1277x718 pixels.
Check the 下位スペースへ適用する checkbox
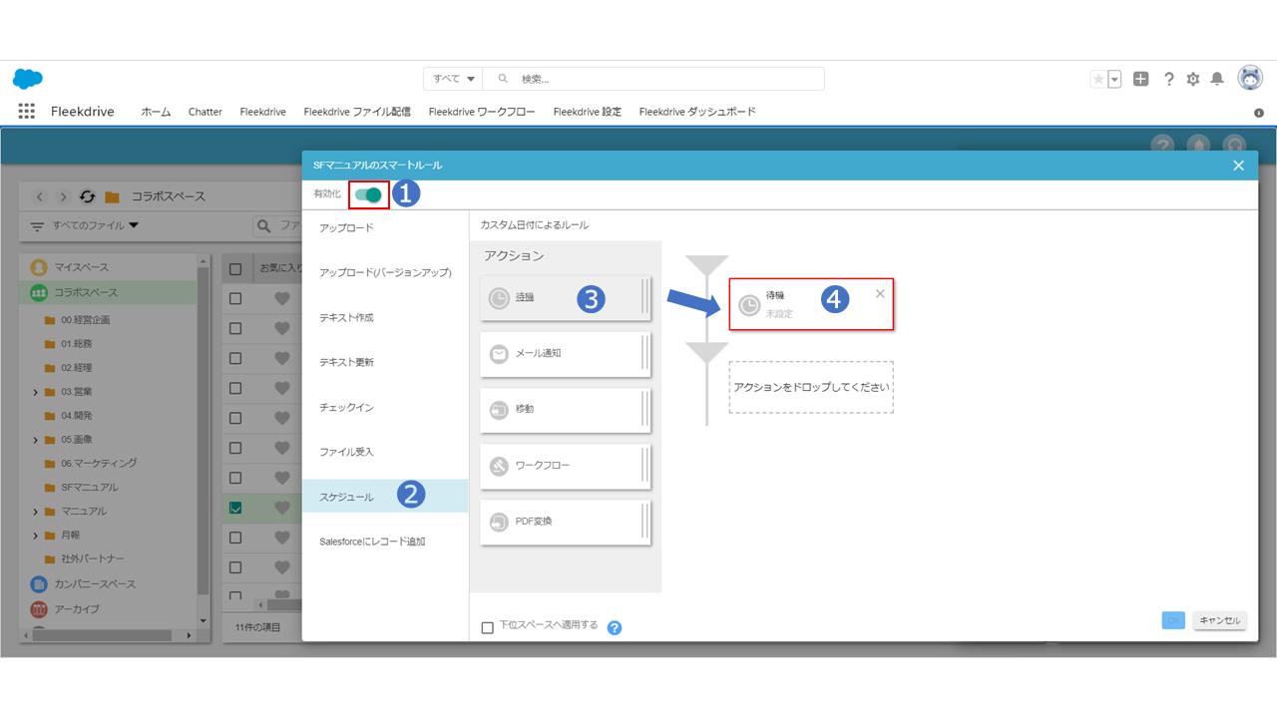coord(488,627)
